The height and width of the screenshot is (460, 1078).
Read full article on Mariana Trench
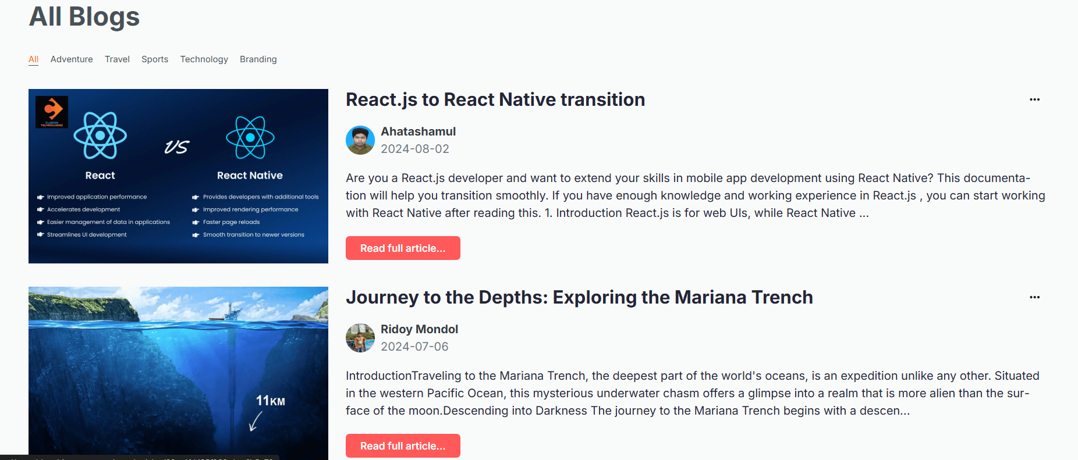coord(403,446)
